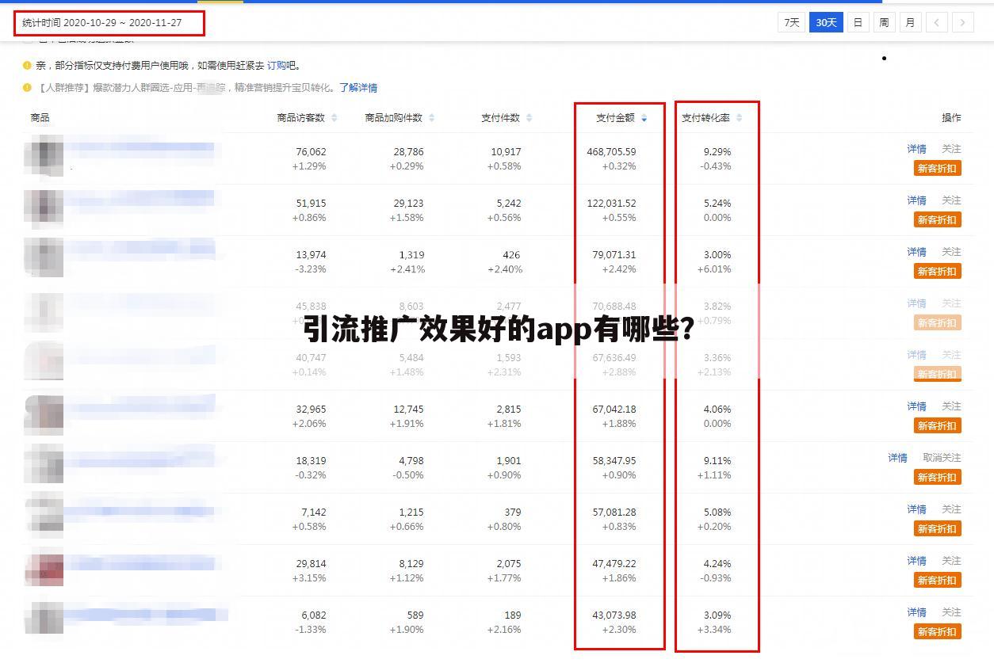
Task: Sort by 支付转化率 column
Action: (712, 118)
